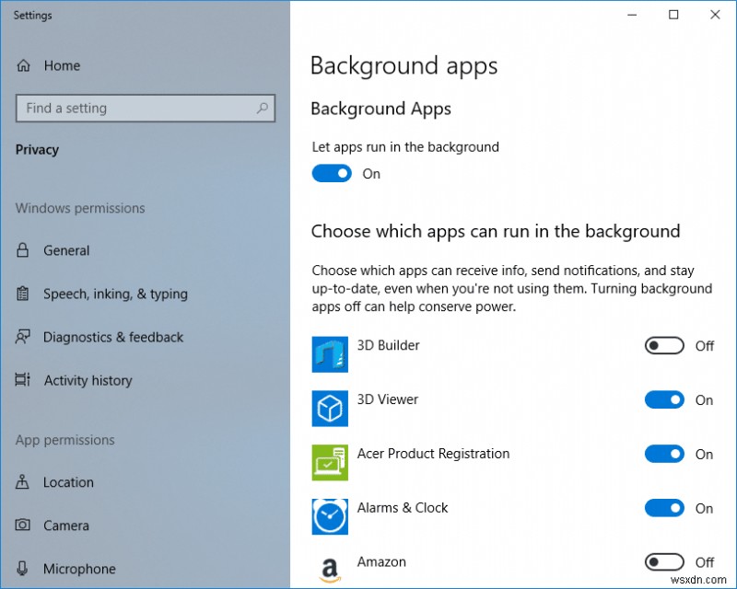Click the search magnifier in Find a setting
This screenshot has height=589, width=737.
263,109
